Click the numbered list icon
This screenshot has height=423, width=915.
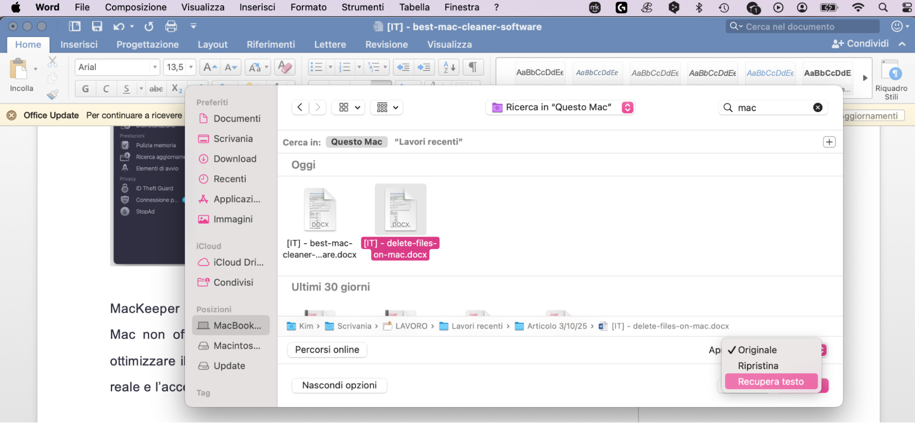click(345, 67)
